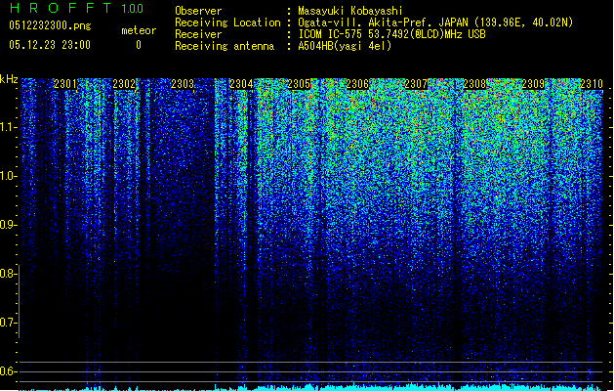Click the 2307 time marker label
This screenshot has width=614, height=391.
416,84
